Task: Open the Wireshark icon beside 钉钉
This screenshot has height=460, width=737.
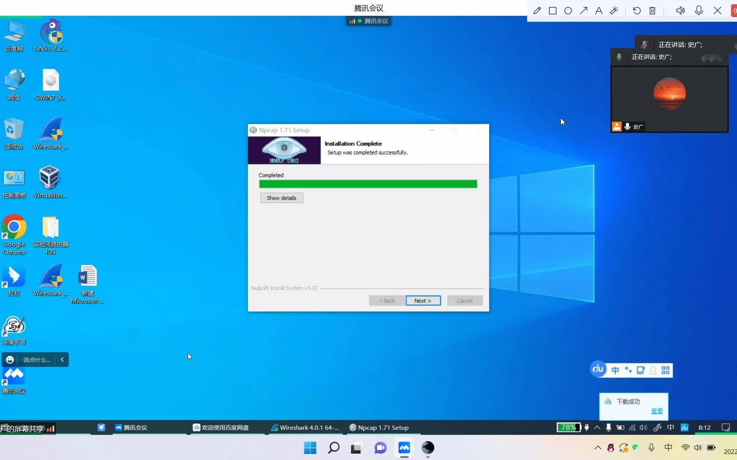Action: (51, 280)
